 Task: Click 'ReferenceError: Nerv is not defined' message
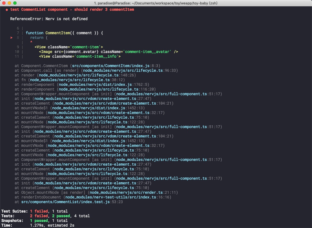49,19
